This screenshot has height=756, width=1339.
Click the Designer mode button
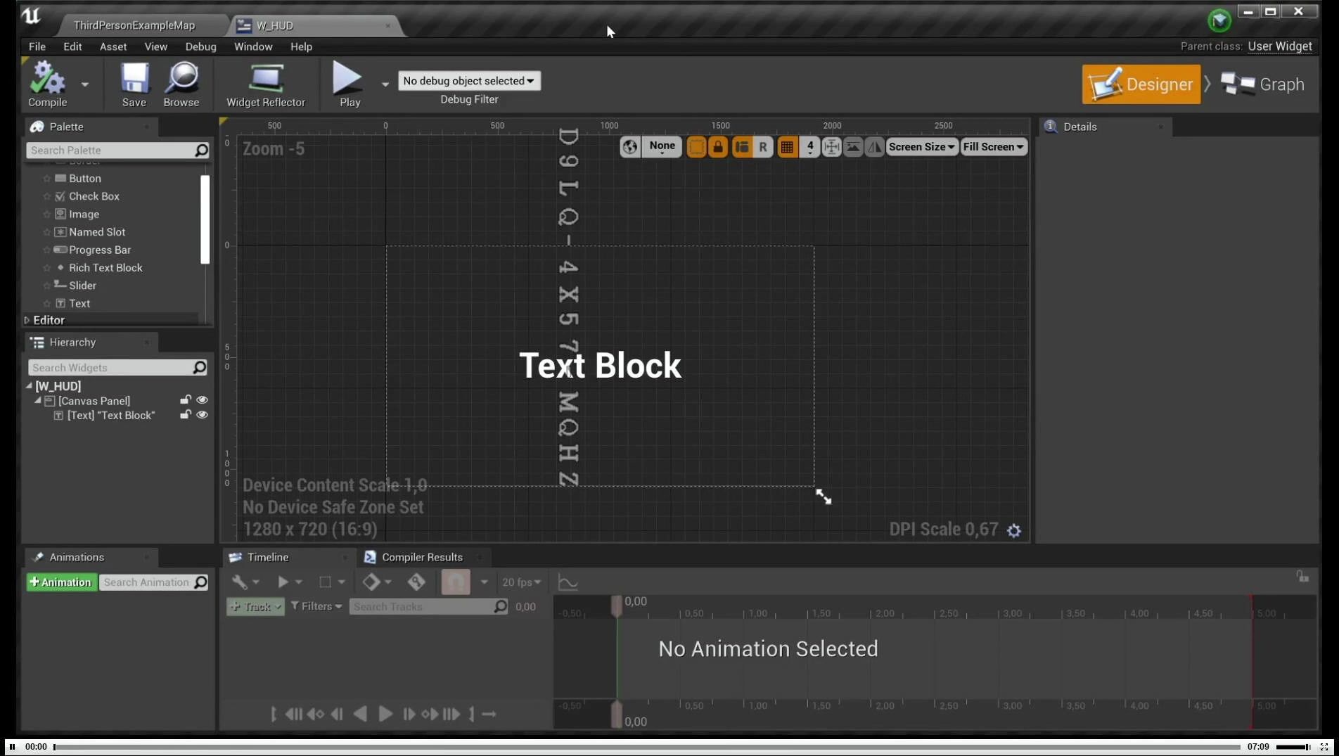(x=1141, y=84)
